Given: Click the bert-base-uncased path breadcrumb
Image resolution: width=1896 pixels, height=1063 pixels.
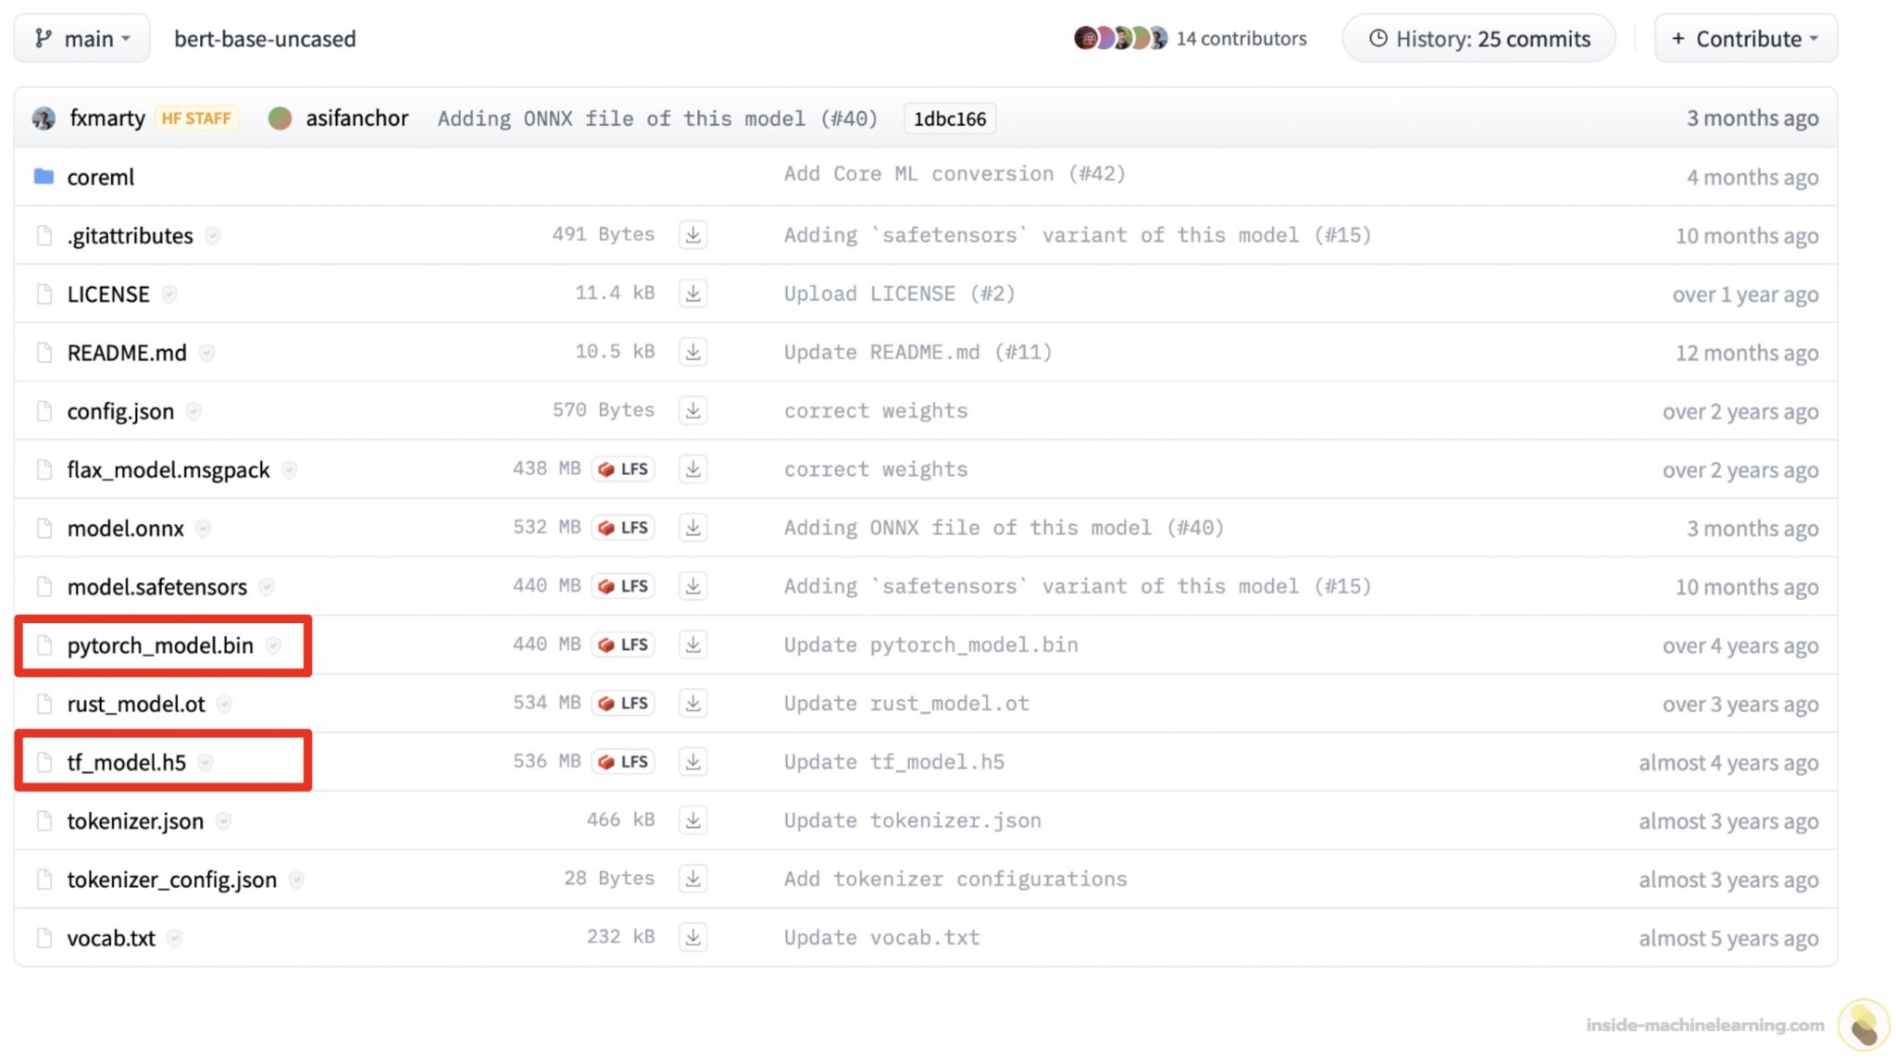Looking at the screenshot, I should 265,39.
